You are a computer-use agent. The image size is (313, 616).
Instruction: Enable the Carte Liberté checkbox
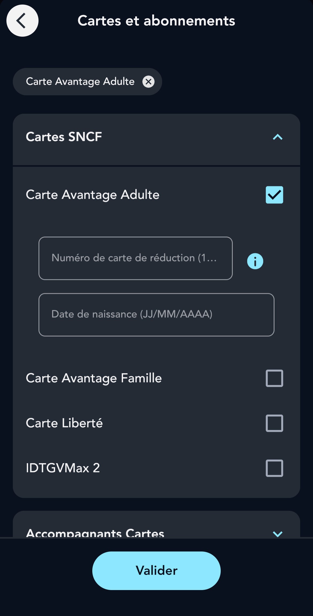(274, 423)
